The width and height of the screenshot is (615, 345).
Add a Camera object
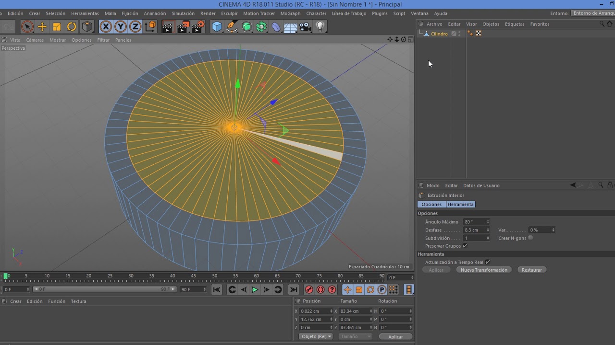(x=305, y=27)
